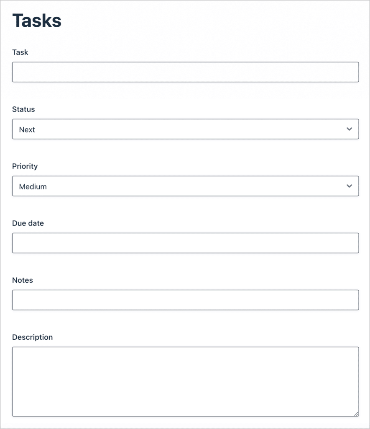This screenshot has width=370, height=429.
Task: Click the Status field label
Action: [x=23, y=109]
